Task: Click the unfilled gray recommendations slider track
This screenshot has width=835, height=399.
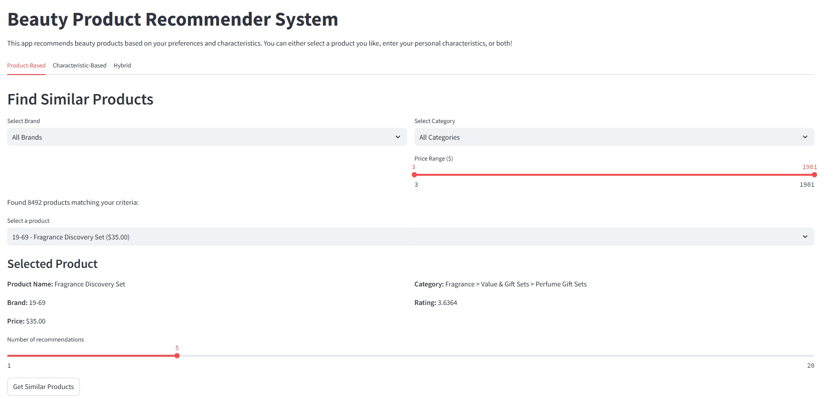Action: (x=495, y=356)
